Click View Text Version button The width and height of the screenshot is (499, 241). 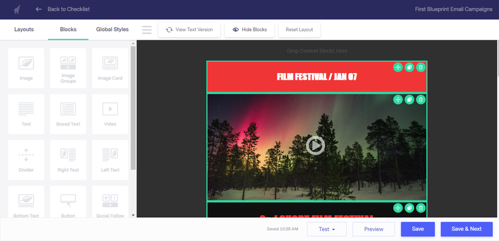190,29
